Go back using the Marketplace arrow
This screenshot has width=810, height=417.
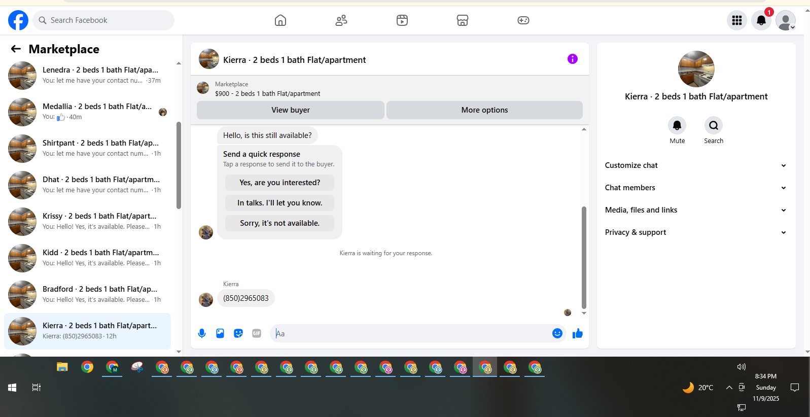(16, 49)
